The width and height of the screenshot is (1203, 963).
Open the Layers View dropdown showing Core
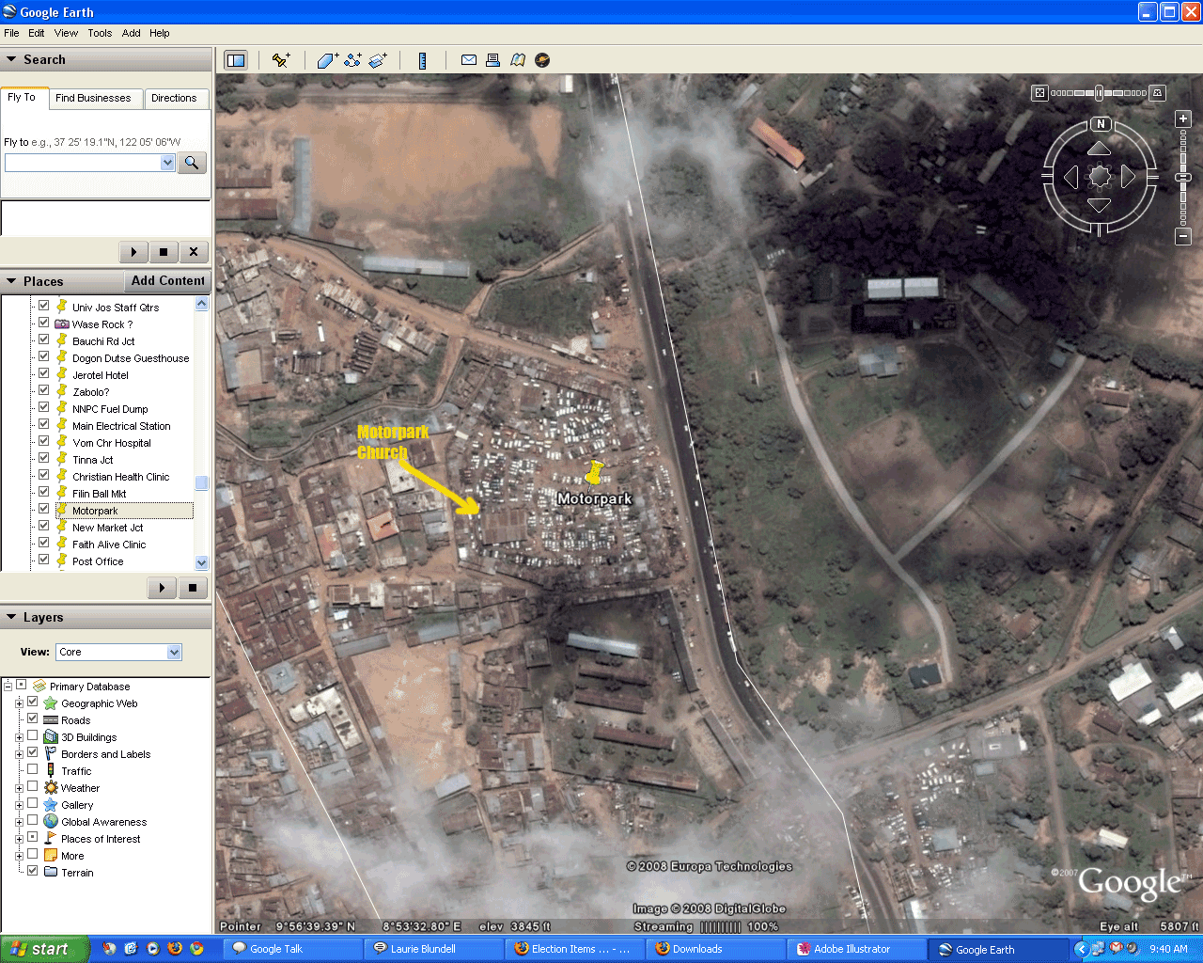[118, 652]
